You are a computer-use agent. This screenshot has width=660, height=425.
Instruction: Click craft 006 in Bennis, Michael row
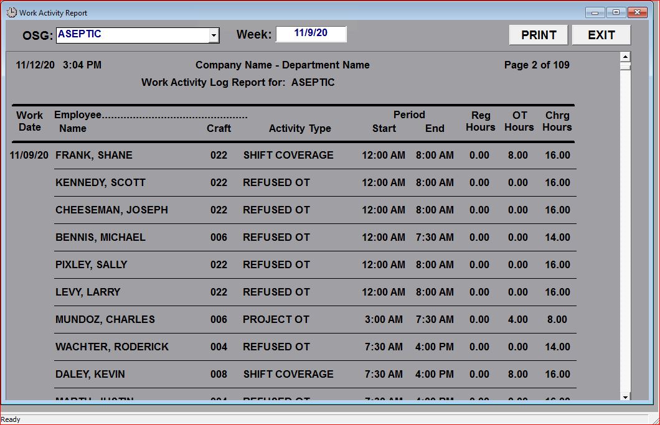[219, 237]
